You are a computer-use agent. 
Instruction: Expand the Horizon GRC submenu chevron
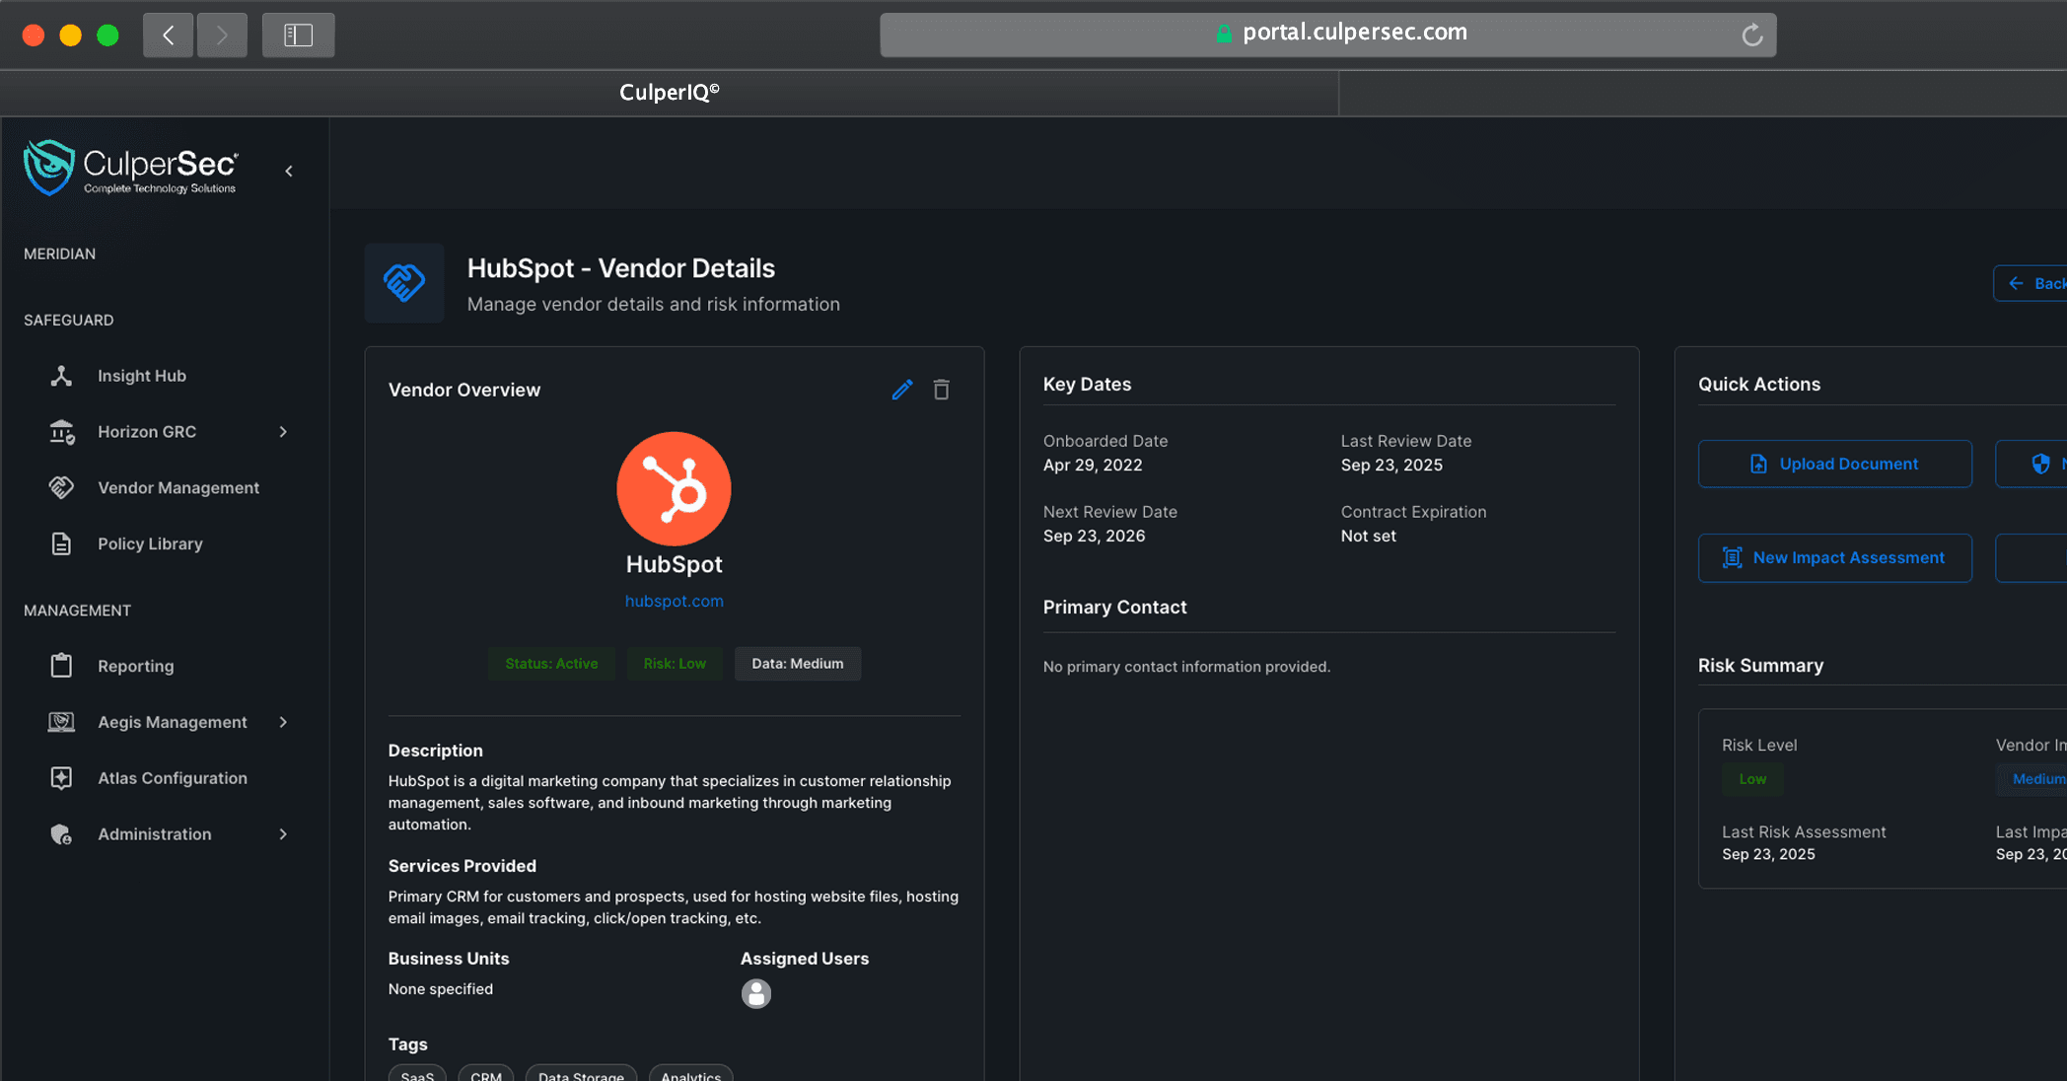tap(283, 432)
